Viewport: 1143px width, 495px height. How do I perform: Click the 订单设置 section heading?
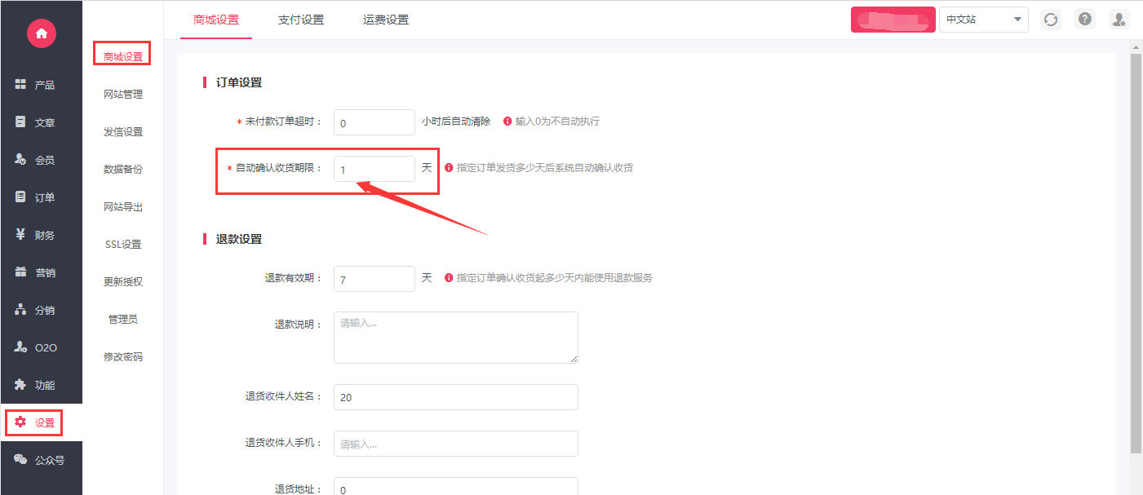tap(239, 82)
